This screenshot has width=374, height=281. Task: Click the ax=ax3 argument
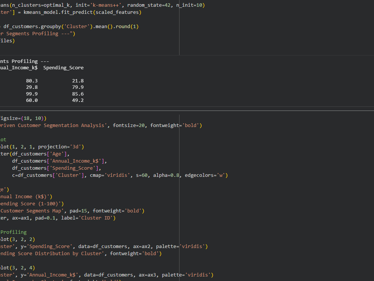coord(147,275)
